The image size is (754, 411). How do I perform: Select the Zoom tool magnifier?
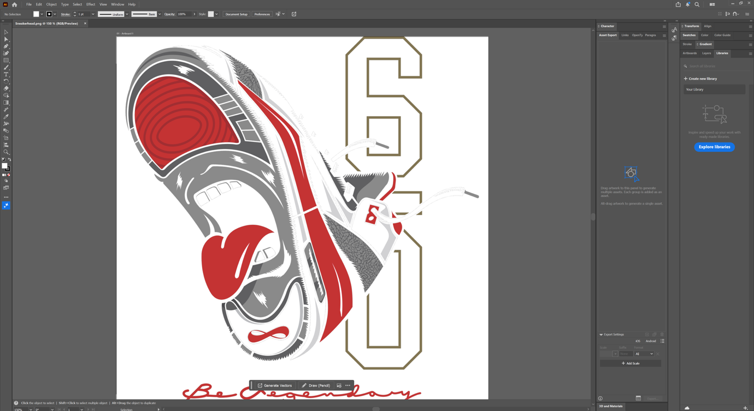coord(6,152)
